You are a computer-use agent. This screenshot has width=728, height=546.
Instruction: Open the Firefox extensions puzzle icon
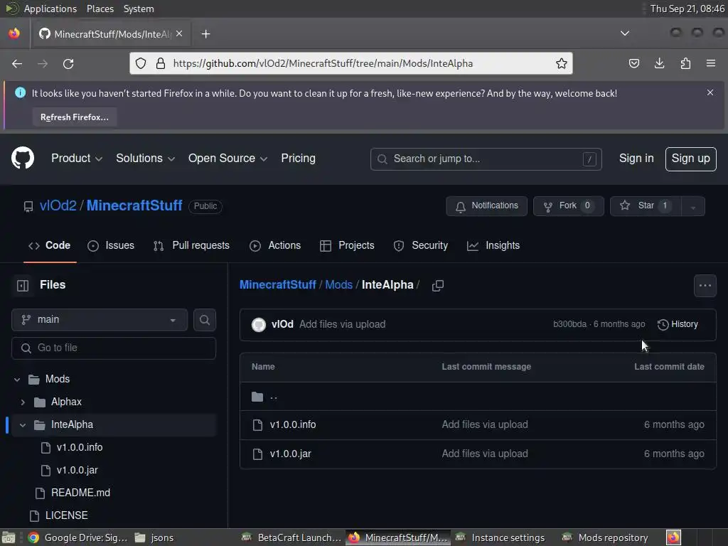(685, 63)
